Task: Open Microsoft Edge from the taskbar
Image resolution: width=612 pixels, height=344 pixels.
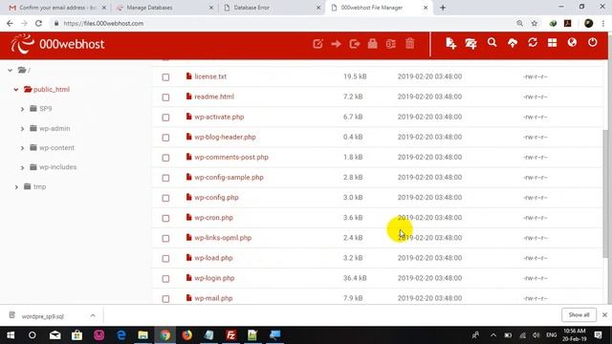Action: pyautogui.click(x=121, y=335)
